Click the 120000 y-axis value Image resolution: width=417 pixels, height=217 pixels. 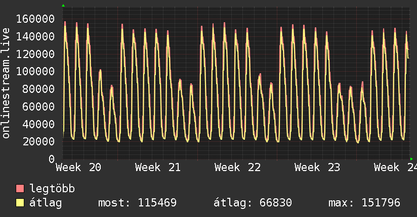(x=35, y=54)
